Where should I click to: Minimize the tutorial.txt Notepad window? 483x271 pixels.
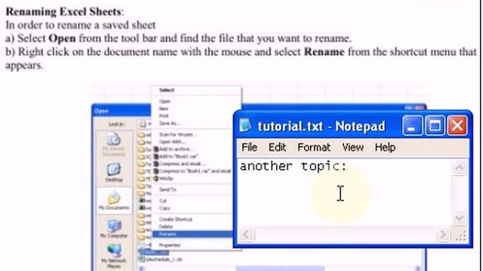(412, 126)
